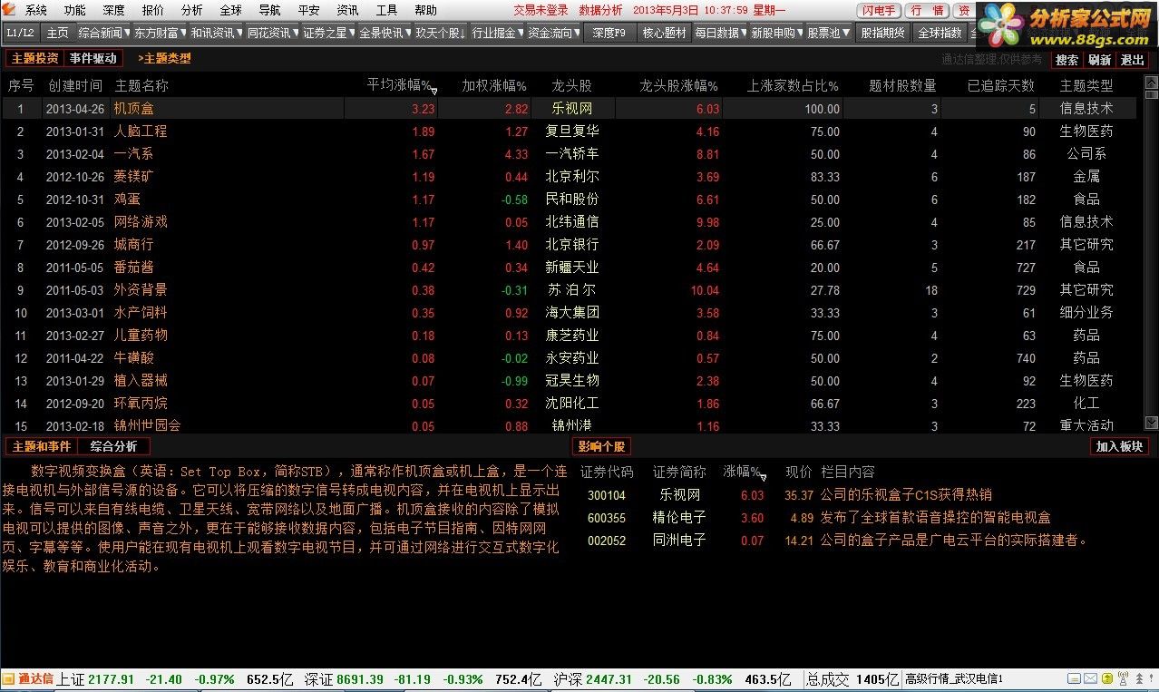Viewport: 1159px width, 692px height.
Task: Click the 闪电手 button
Action: (x=878, y=11)
